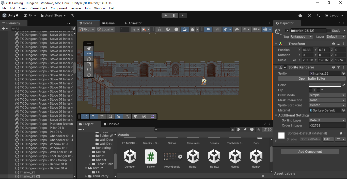Click the Orientation compass icon in bottom toolbar
347x179 pixels.
[144, 117]
